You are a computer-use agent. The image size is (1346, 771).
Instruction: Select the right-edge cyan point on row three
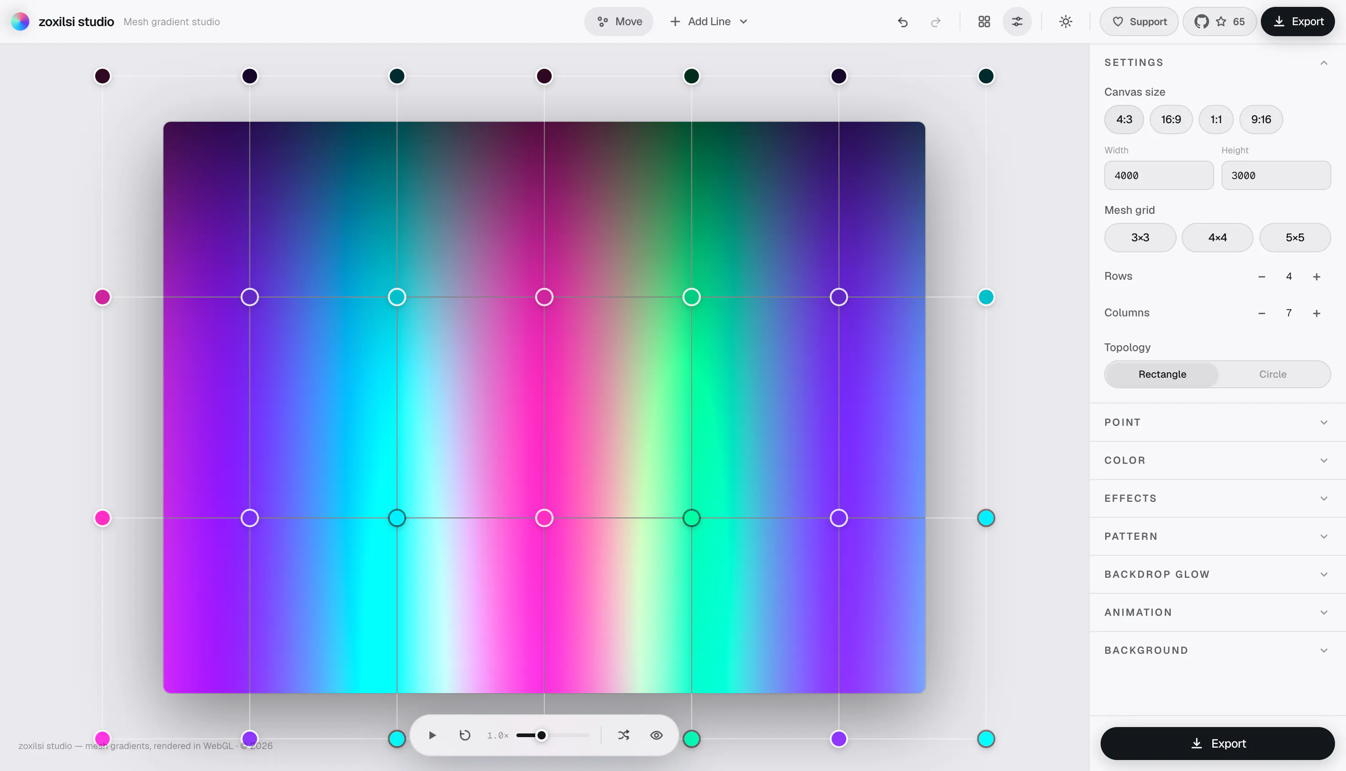pos(985,518)
